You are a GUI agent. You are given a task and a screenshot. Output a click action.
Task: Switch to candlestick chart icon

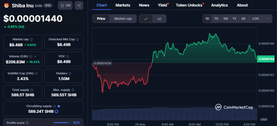pos(159,19)
